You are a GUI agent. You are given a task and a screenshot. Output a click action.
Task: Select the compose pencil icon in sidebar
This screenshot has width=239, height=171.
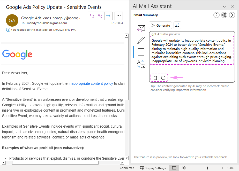click(141, 40)
